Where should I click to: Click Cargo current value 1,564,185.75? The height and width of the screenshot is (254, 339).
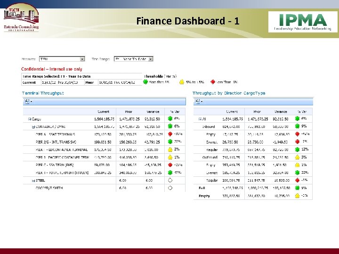point(104,119)
